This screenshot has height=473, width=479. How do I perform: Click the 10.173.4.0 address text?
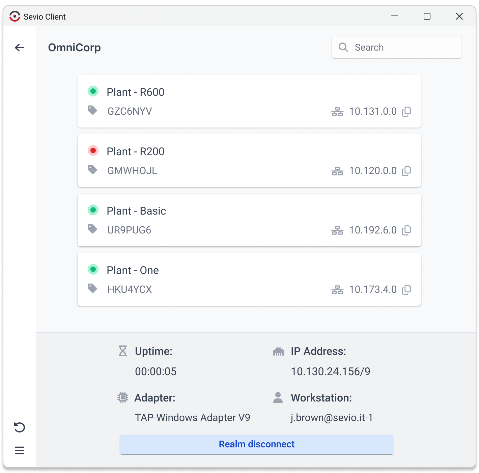(x=373, y=289)
